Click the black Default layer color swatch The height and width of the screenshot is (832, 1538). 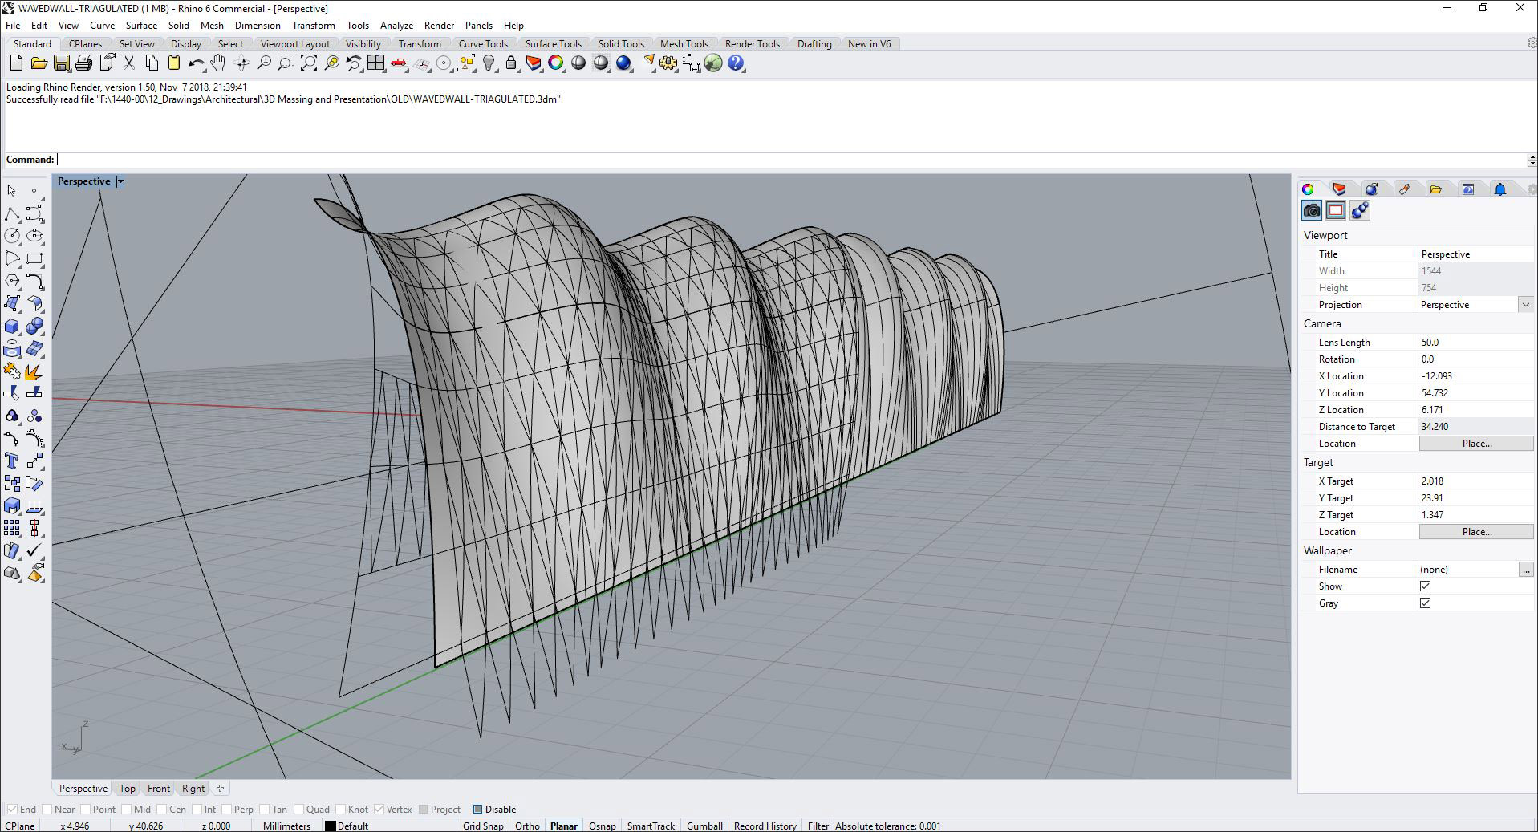coord(330,826)
